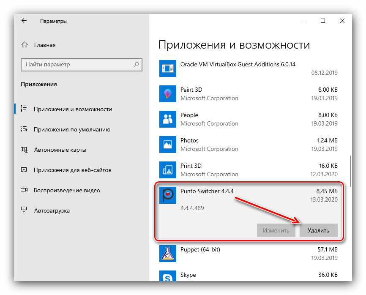Click the People app icon
366x295 pixels.
(167, 119)
